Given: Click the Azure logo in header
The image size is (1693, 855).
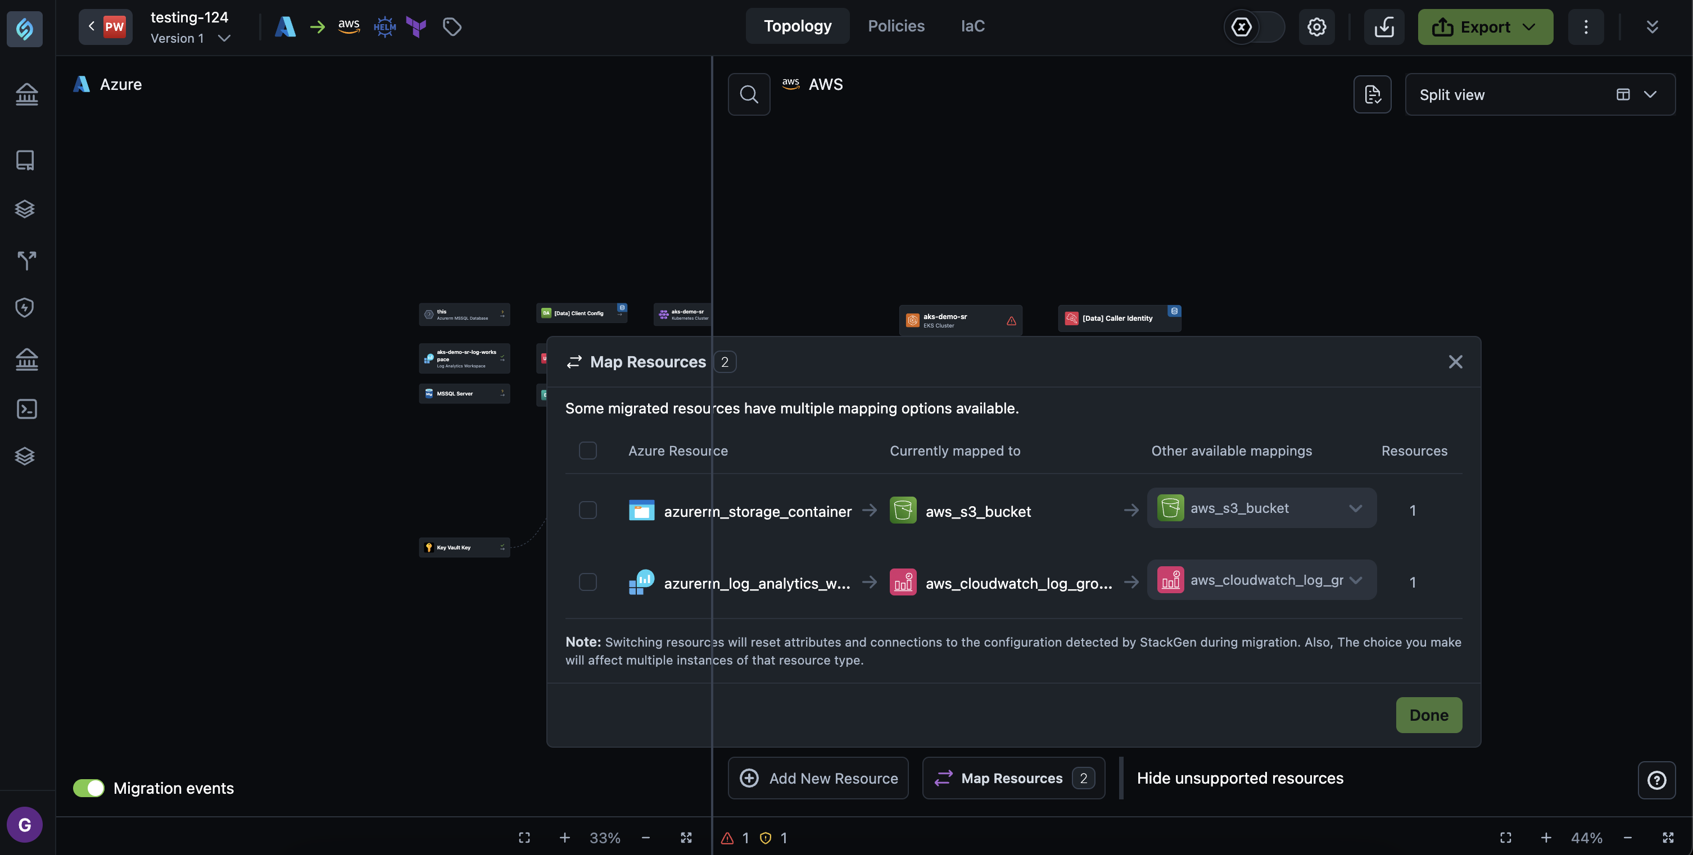Looking at the screenshot, I should [x=285, y=26].
